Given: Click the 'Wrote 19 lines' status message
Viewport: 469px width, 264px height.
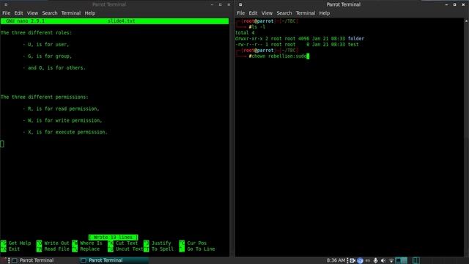Looking at the screenshot, I should click(x=113, y=237).
